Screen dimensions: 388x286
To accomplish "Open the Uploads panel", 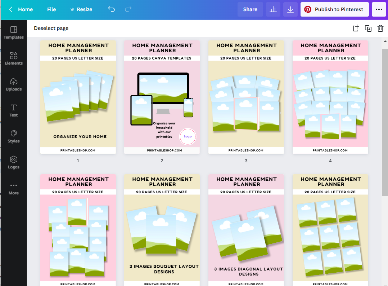I will pyautogui.click(x=14, y=84).
